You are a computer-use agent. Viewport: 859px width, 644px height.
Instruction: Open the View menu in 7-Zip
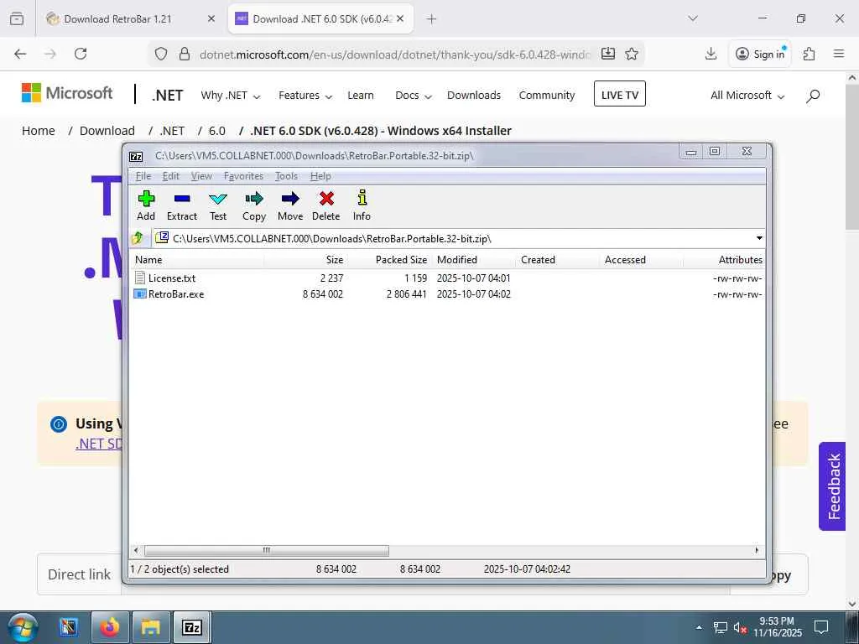click(201, 176)
